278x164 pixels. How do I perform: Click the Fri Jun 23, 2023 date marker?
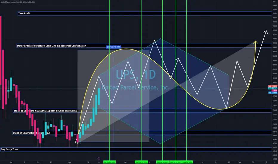(109, 162)
